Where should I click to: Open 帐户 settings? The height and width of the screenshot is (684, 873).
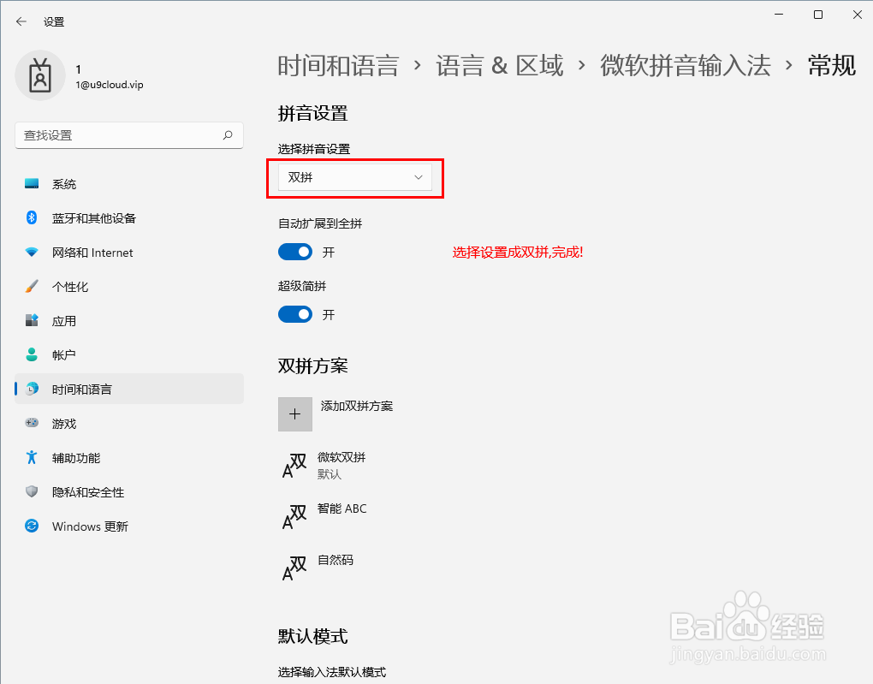(129, 354)
